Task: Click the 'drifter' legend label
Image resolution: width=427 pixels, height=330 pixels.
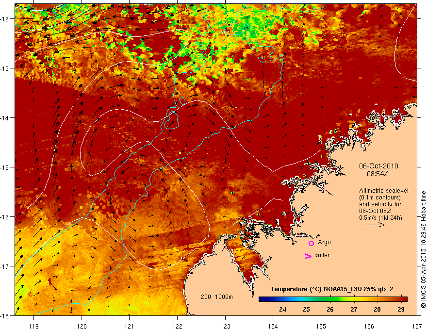Action: click(x=322, y=255)
